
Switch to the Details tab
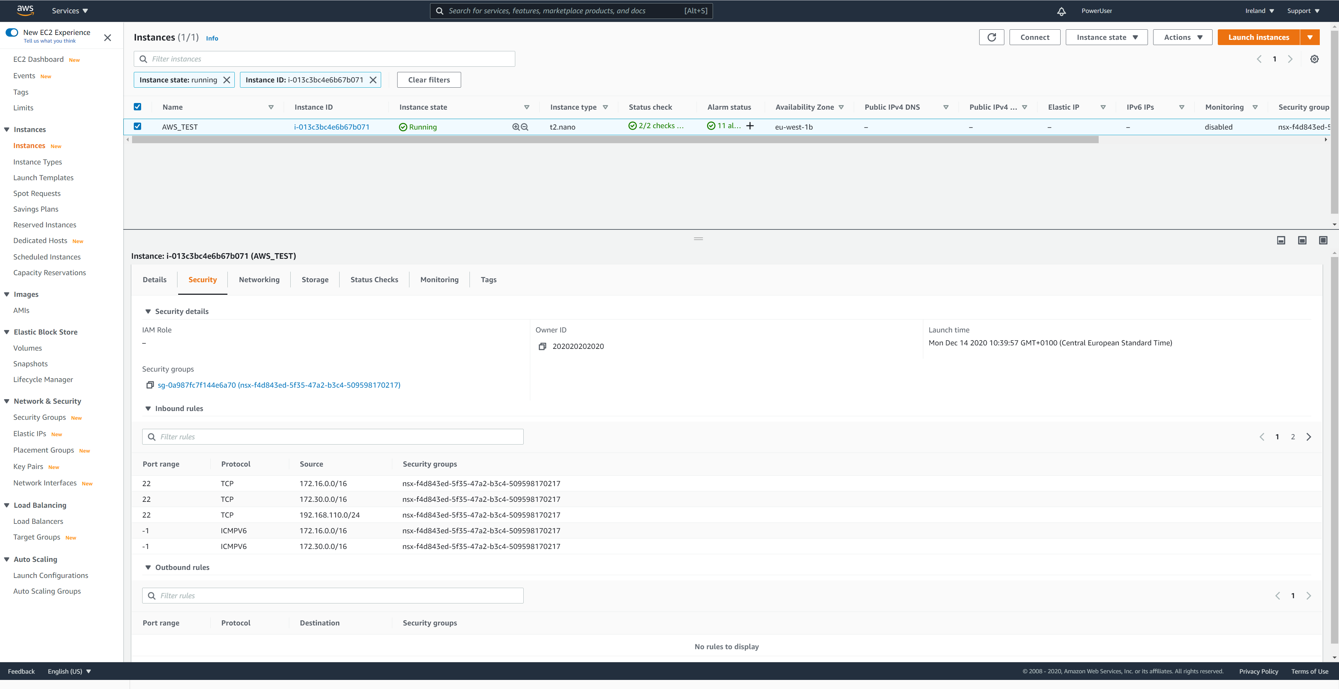(154, 280)
